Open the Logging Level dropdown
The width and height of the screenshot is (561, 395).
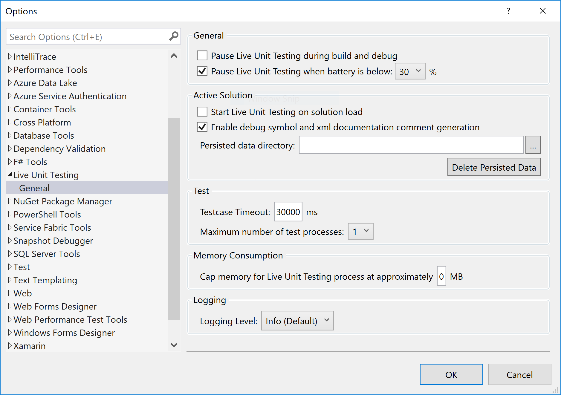[297, 321]
